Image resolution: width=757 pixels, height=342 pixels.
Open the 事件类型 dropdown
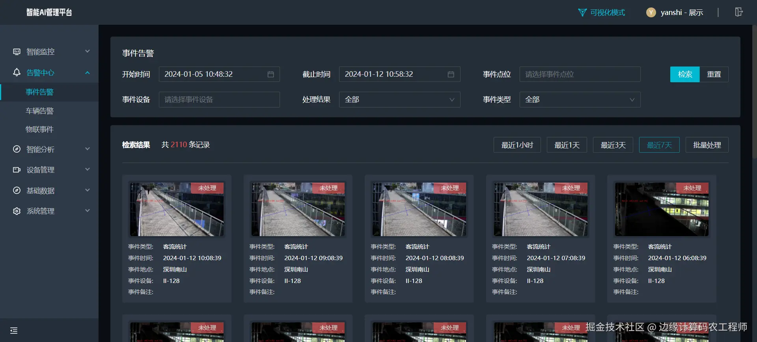tap(580, 100)
